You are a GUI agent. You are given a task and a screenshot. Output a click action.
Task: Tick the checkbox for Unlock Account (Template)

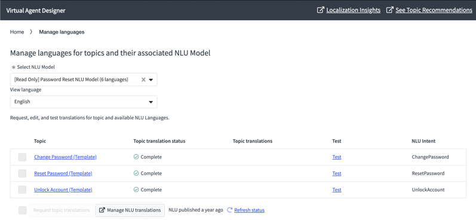[x=22, y=190]
